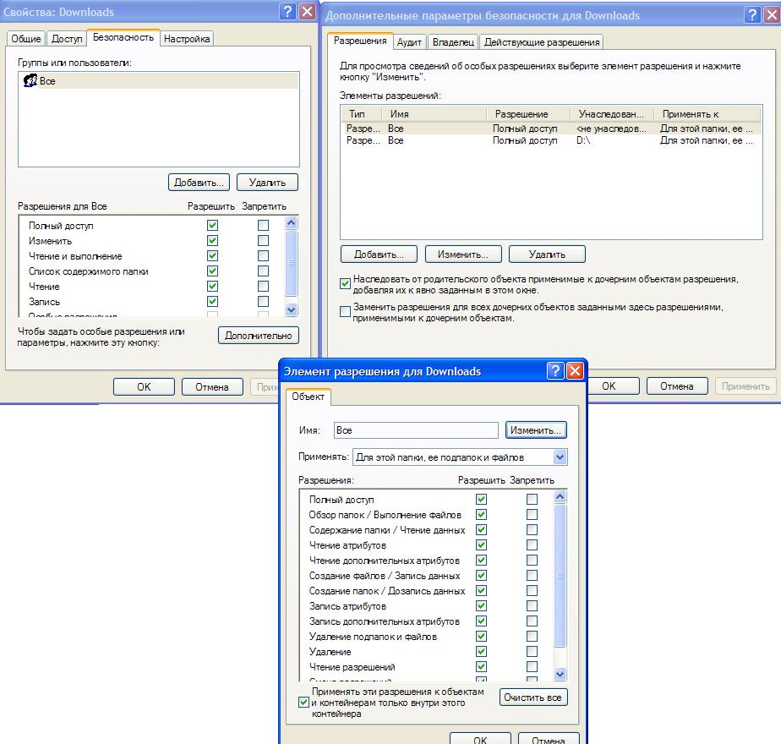Click the help icon in Permission Entry dialog
This screenshot has width=781, height=744.
[554, 371]
